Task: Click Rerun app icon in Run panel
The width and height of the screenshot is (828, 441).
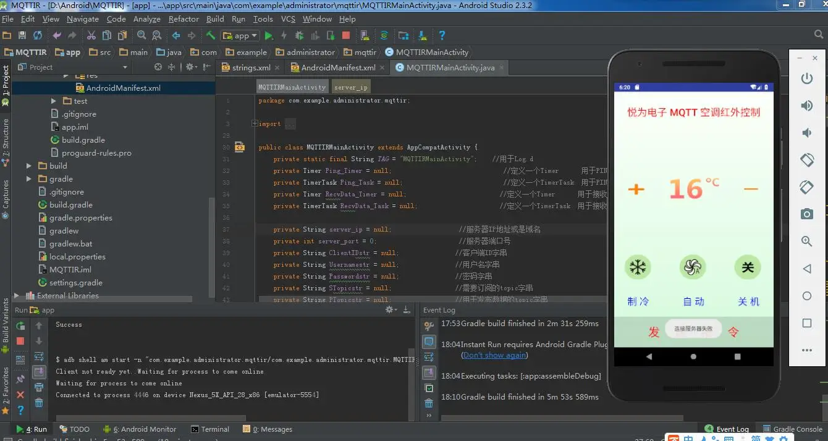Action: pos(20,325)
